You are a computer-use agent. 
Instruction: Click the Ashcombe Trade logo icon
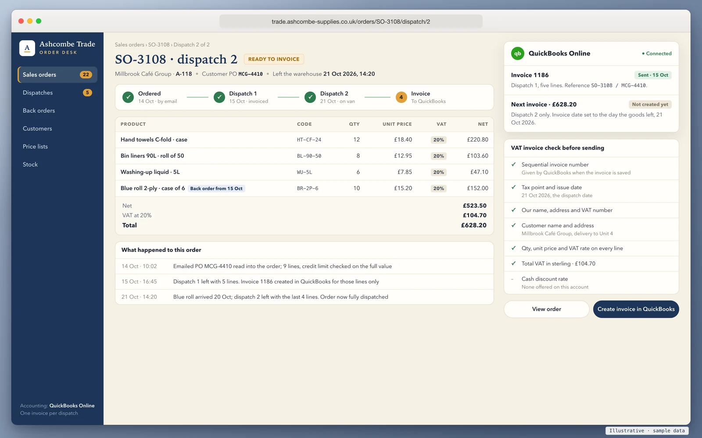coord(27,48)
